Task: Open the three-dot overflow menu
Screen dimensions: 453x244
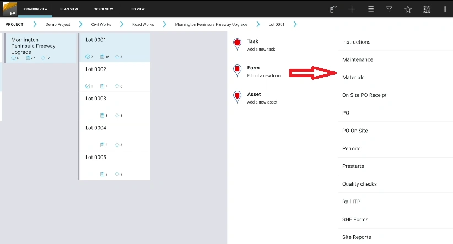Action: click(x=445, y=9)
